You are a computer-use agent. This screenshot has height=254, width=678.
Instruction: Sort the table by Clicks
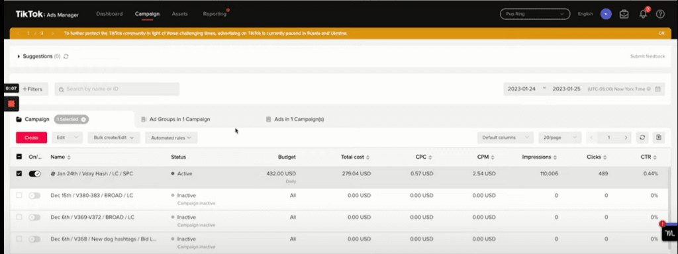605,157
